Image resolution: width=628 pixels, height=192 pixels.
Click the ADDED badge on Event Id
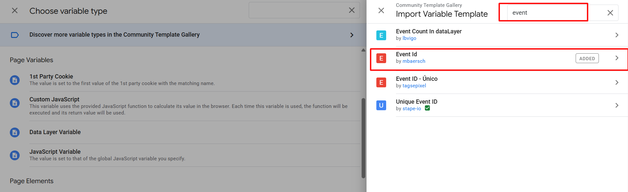coord(587,59)
